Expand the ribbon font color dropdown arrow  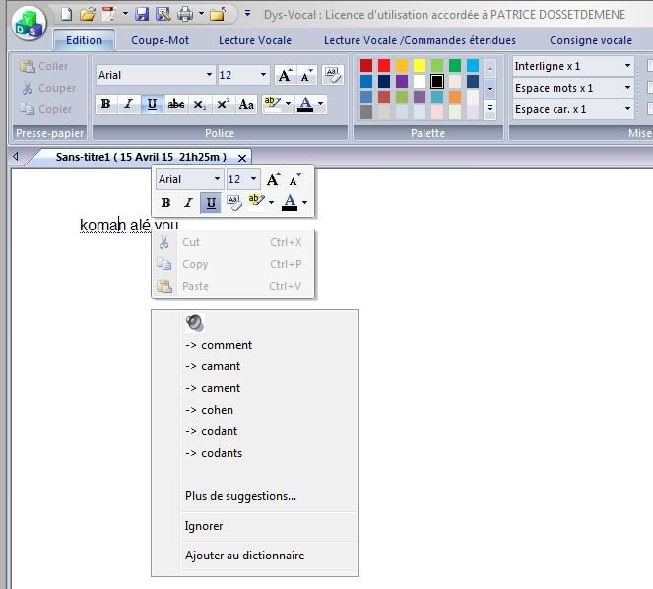click(321, 104)
